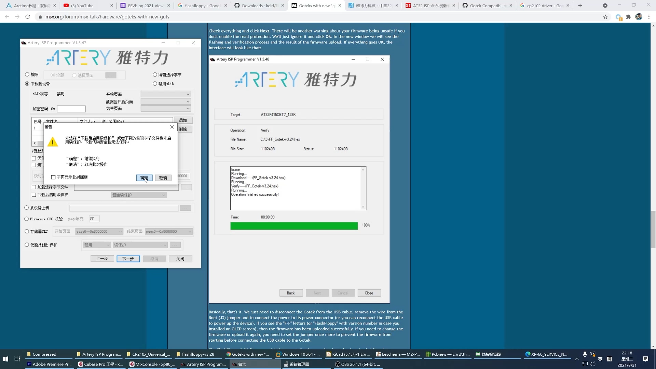Check 不再显示此对话框 checkbox
The height and width of the screenshot is (369, 656).
53,177
